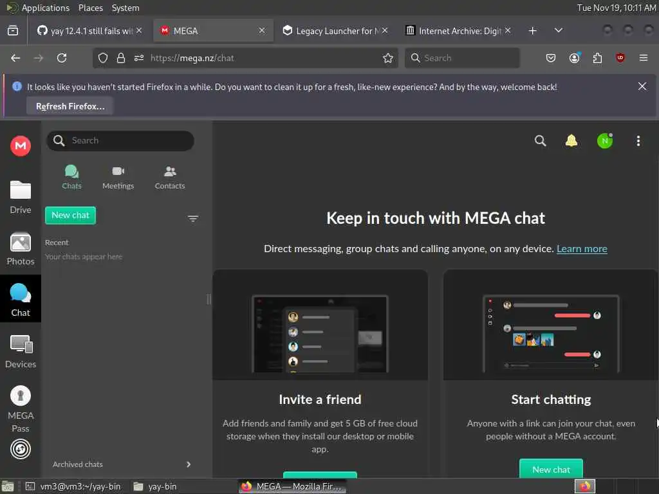Select the Chat section in sidebar
The image size is (659, 494).
[21, 300]
